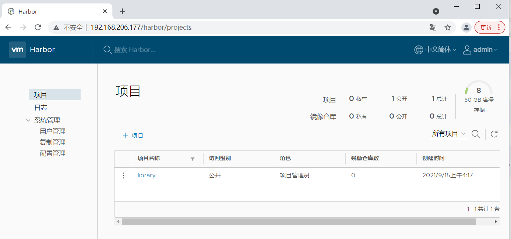Click the search magnifier in Harbor header
511x239 pixels.
[x=107, y=50]
